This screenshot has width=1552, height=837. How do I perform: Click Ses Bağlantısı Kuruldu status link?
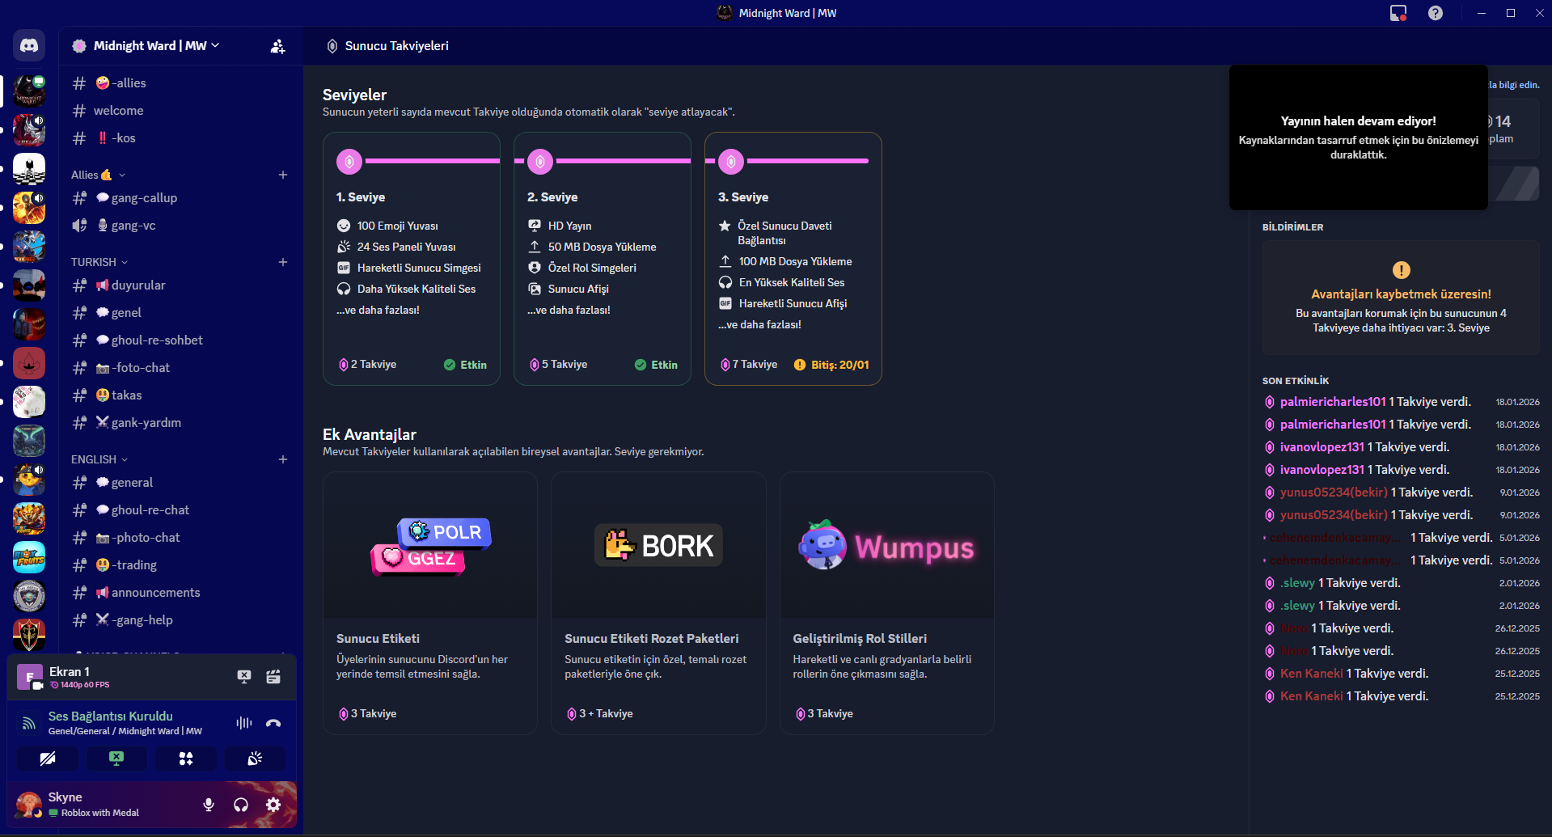tap(111, 717)
